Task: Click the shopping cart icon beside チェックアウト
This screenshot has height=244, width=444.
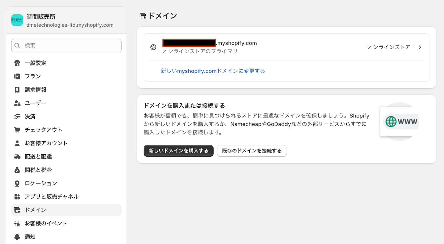Action: 17,130
